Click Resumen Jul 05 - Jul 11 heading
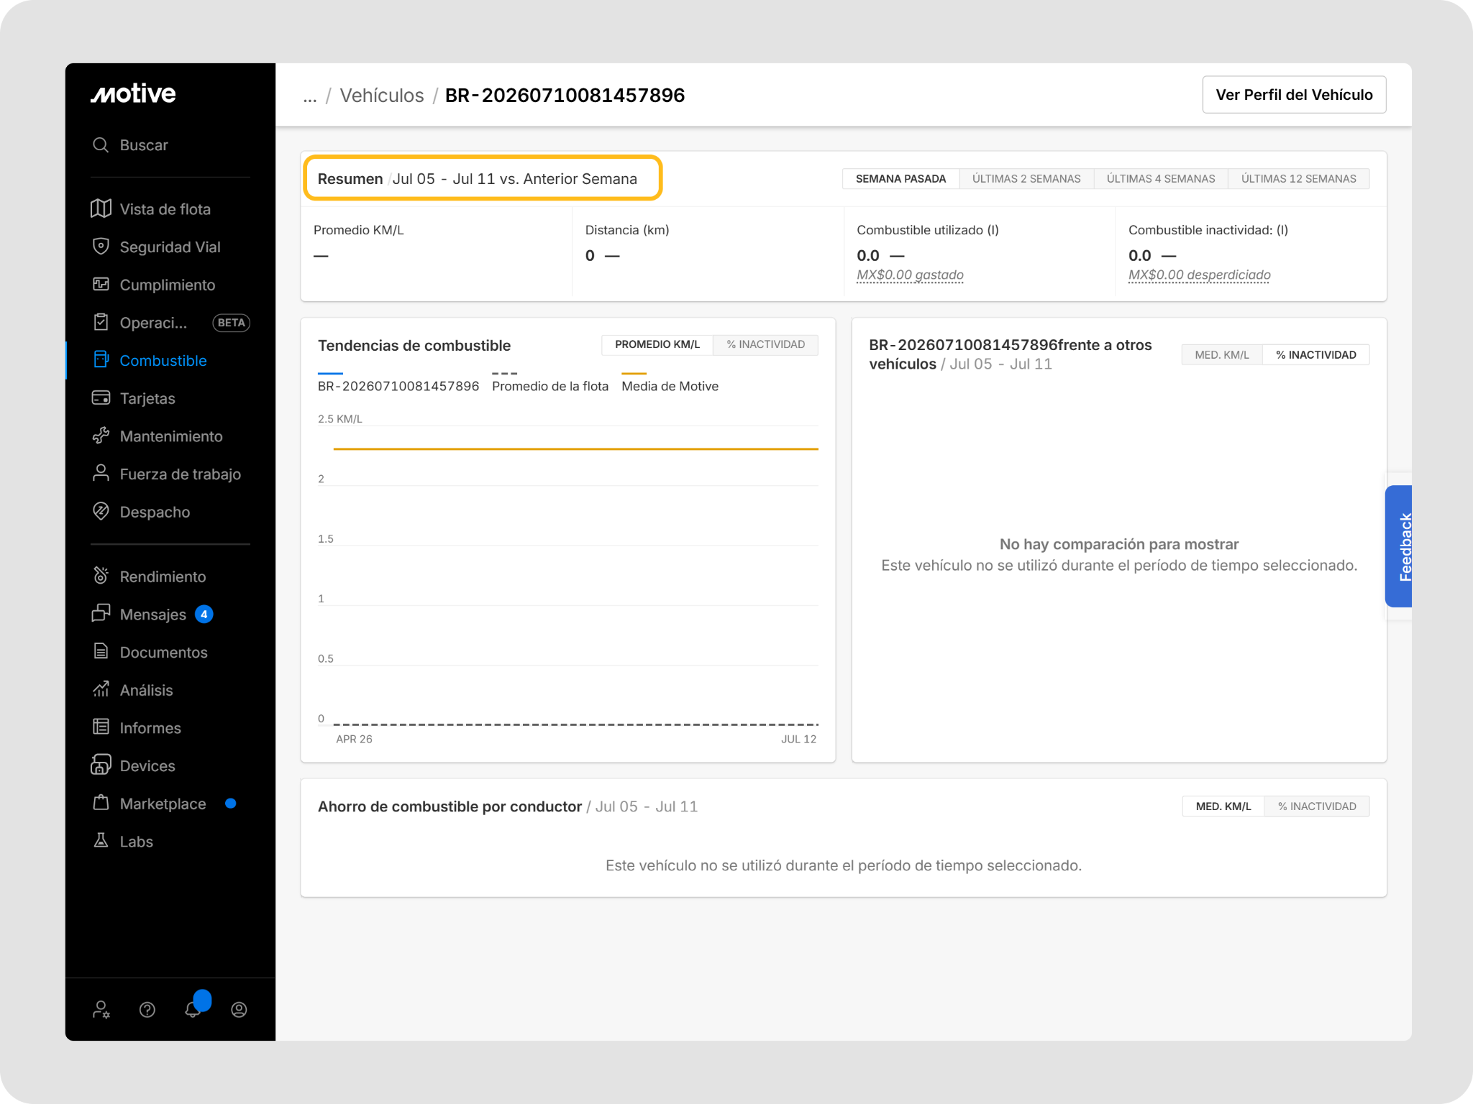The width and height of the screenshot is (1473, 1104). click(478, 179)
